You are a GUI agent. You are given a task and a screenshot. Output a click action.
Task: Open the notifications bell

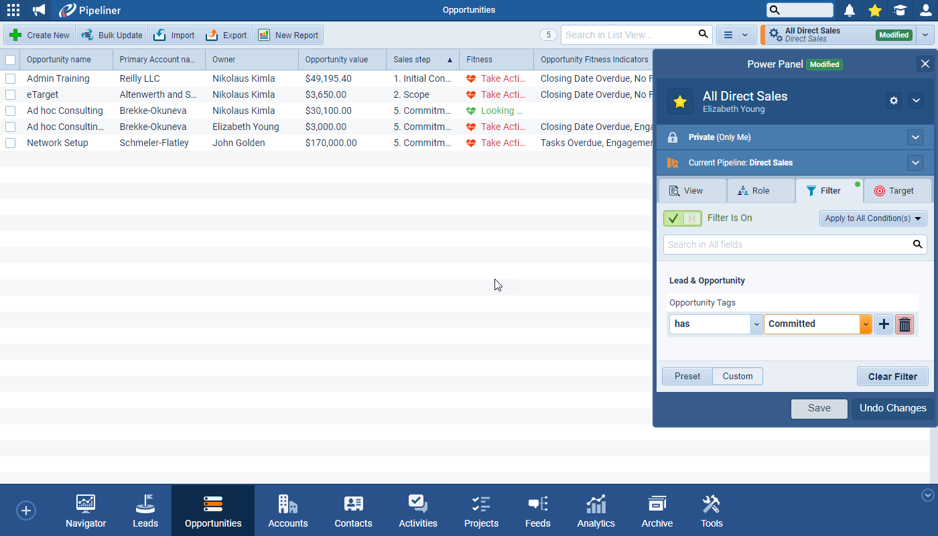(x=850, y=10)
